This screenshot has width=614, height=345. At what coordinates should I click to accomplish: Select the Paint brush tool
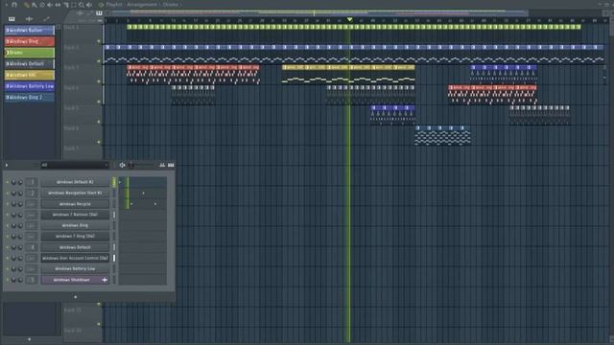[x=35, y=5]
